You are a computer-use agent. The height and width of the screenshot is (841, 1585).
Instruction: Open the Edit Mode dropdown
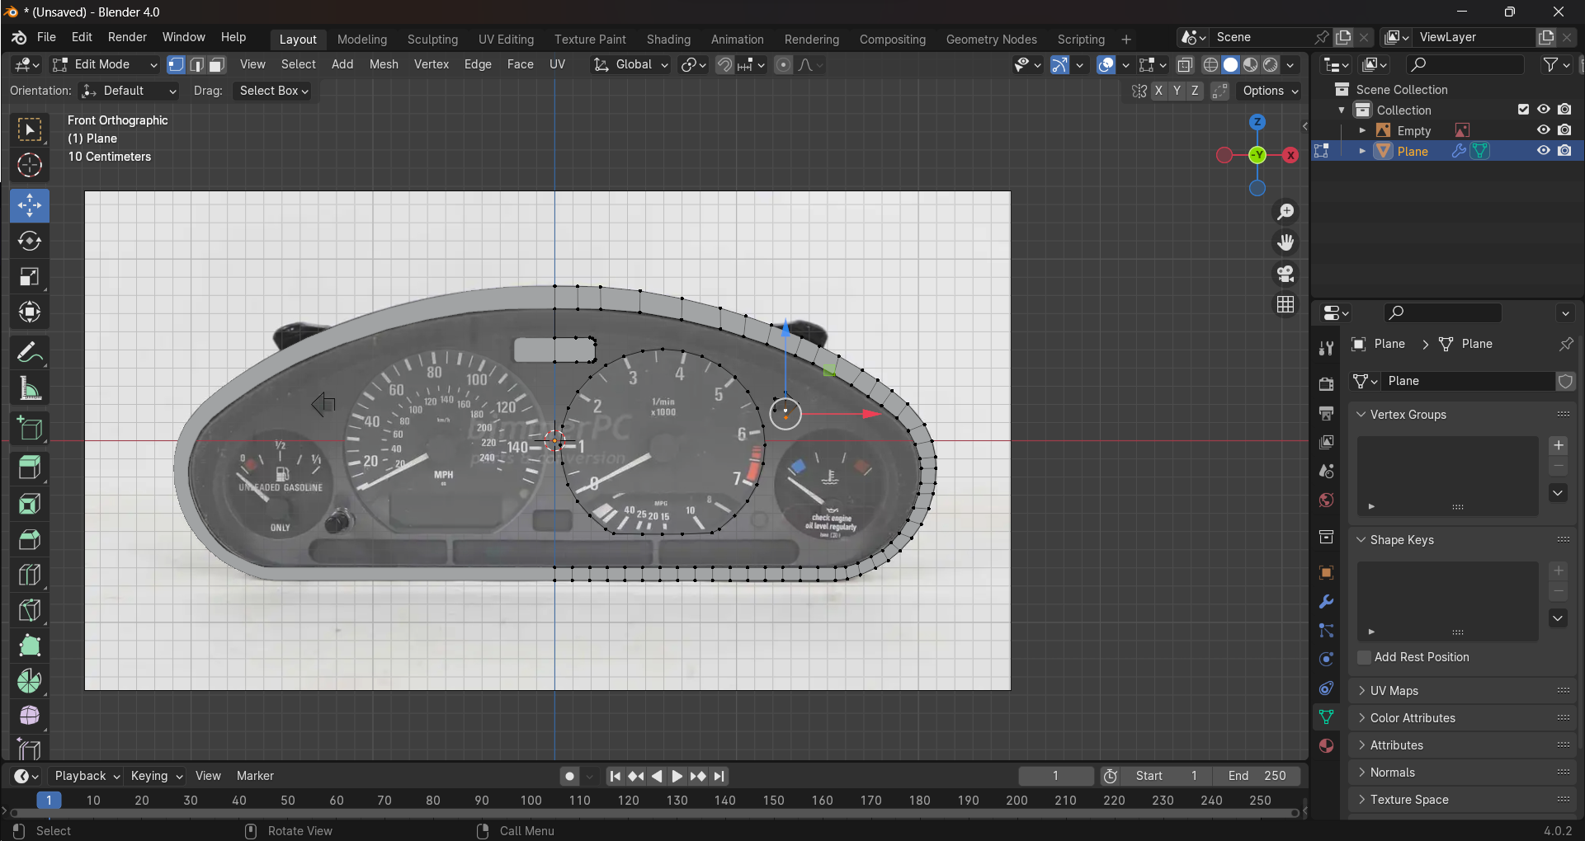tap(104, 64)
